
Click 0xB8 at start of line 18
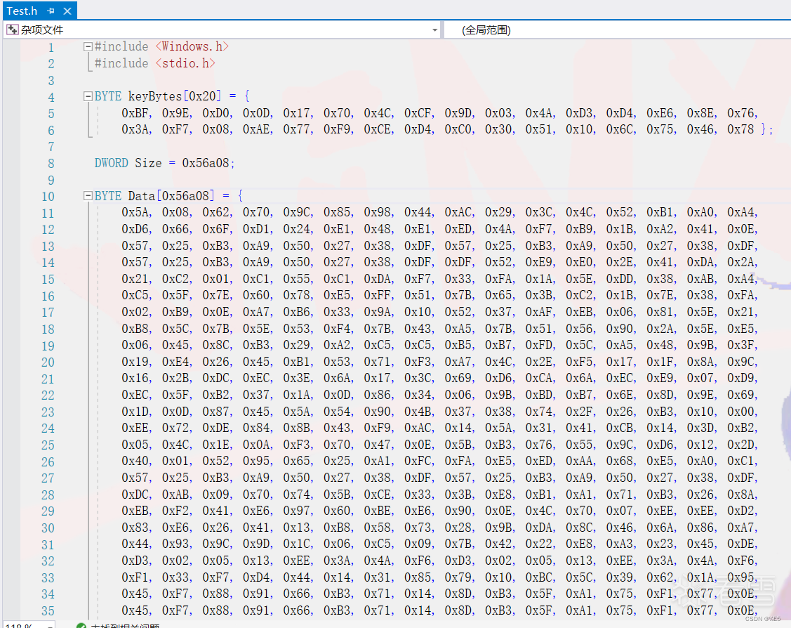tap(135, 329)
